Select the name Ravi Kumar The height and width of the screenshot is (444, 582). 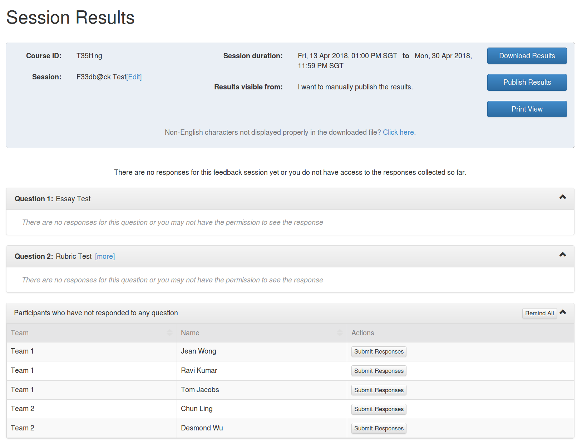point(199,370)
